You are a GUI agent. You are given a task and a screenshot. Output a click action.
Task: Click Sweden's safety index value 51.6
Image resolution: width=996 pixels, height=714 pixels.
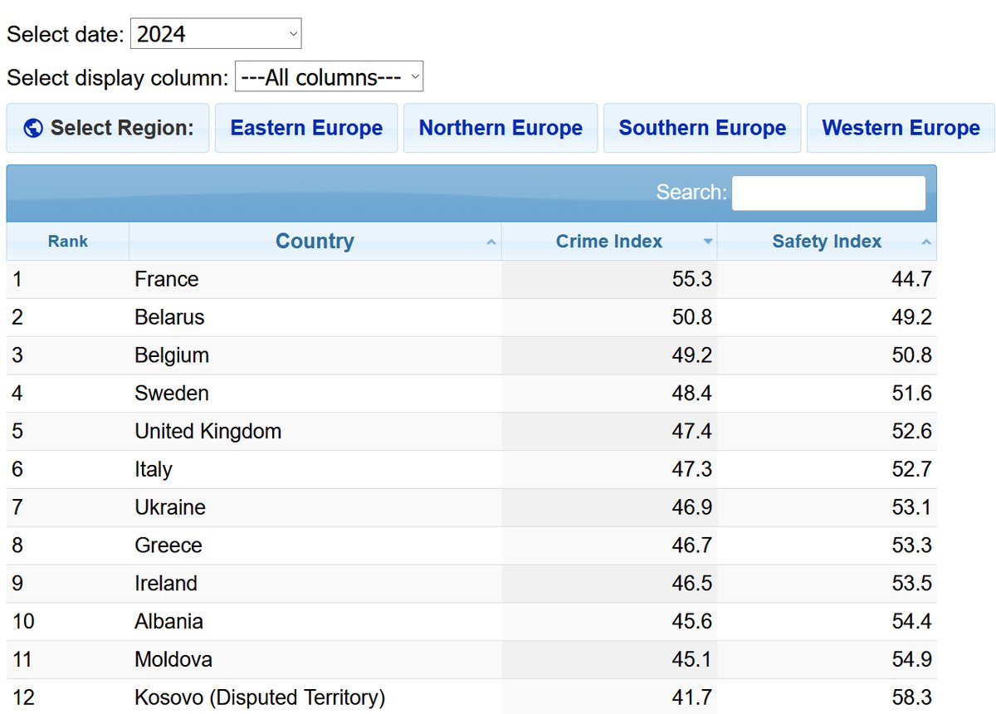click(x=912, y=394)
